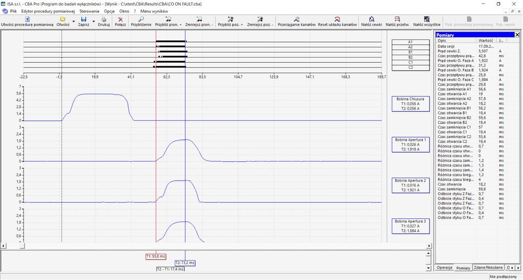Click Opis column header
523x280 pixels.
tap(456, 40)
